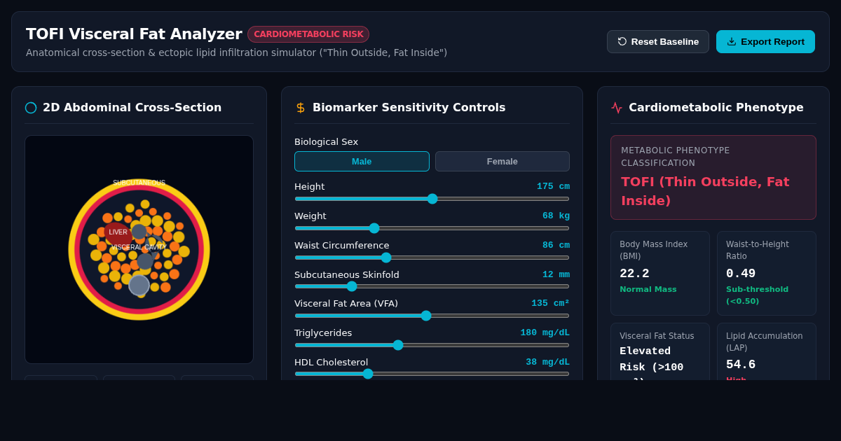The image size is (841, 441).
Task: Click the pulse icon beside Cardiometabolic Phenotype
Action: (x=617, y=108)
